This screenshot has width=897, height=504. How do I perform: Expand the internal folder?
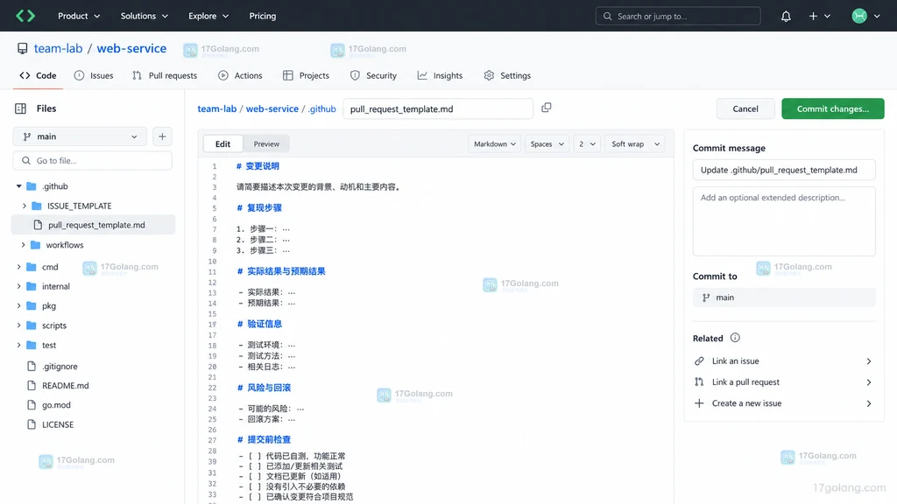pos(19,286)
